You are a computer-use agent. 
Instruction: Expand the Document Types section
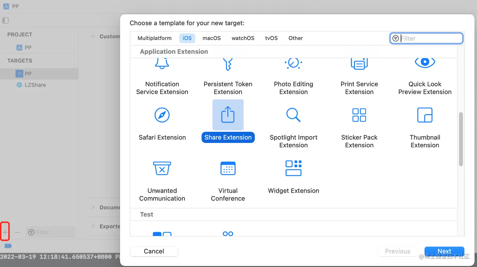93,207
